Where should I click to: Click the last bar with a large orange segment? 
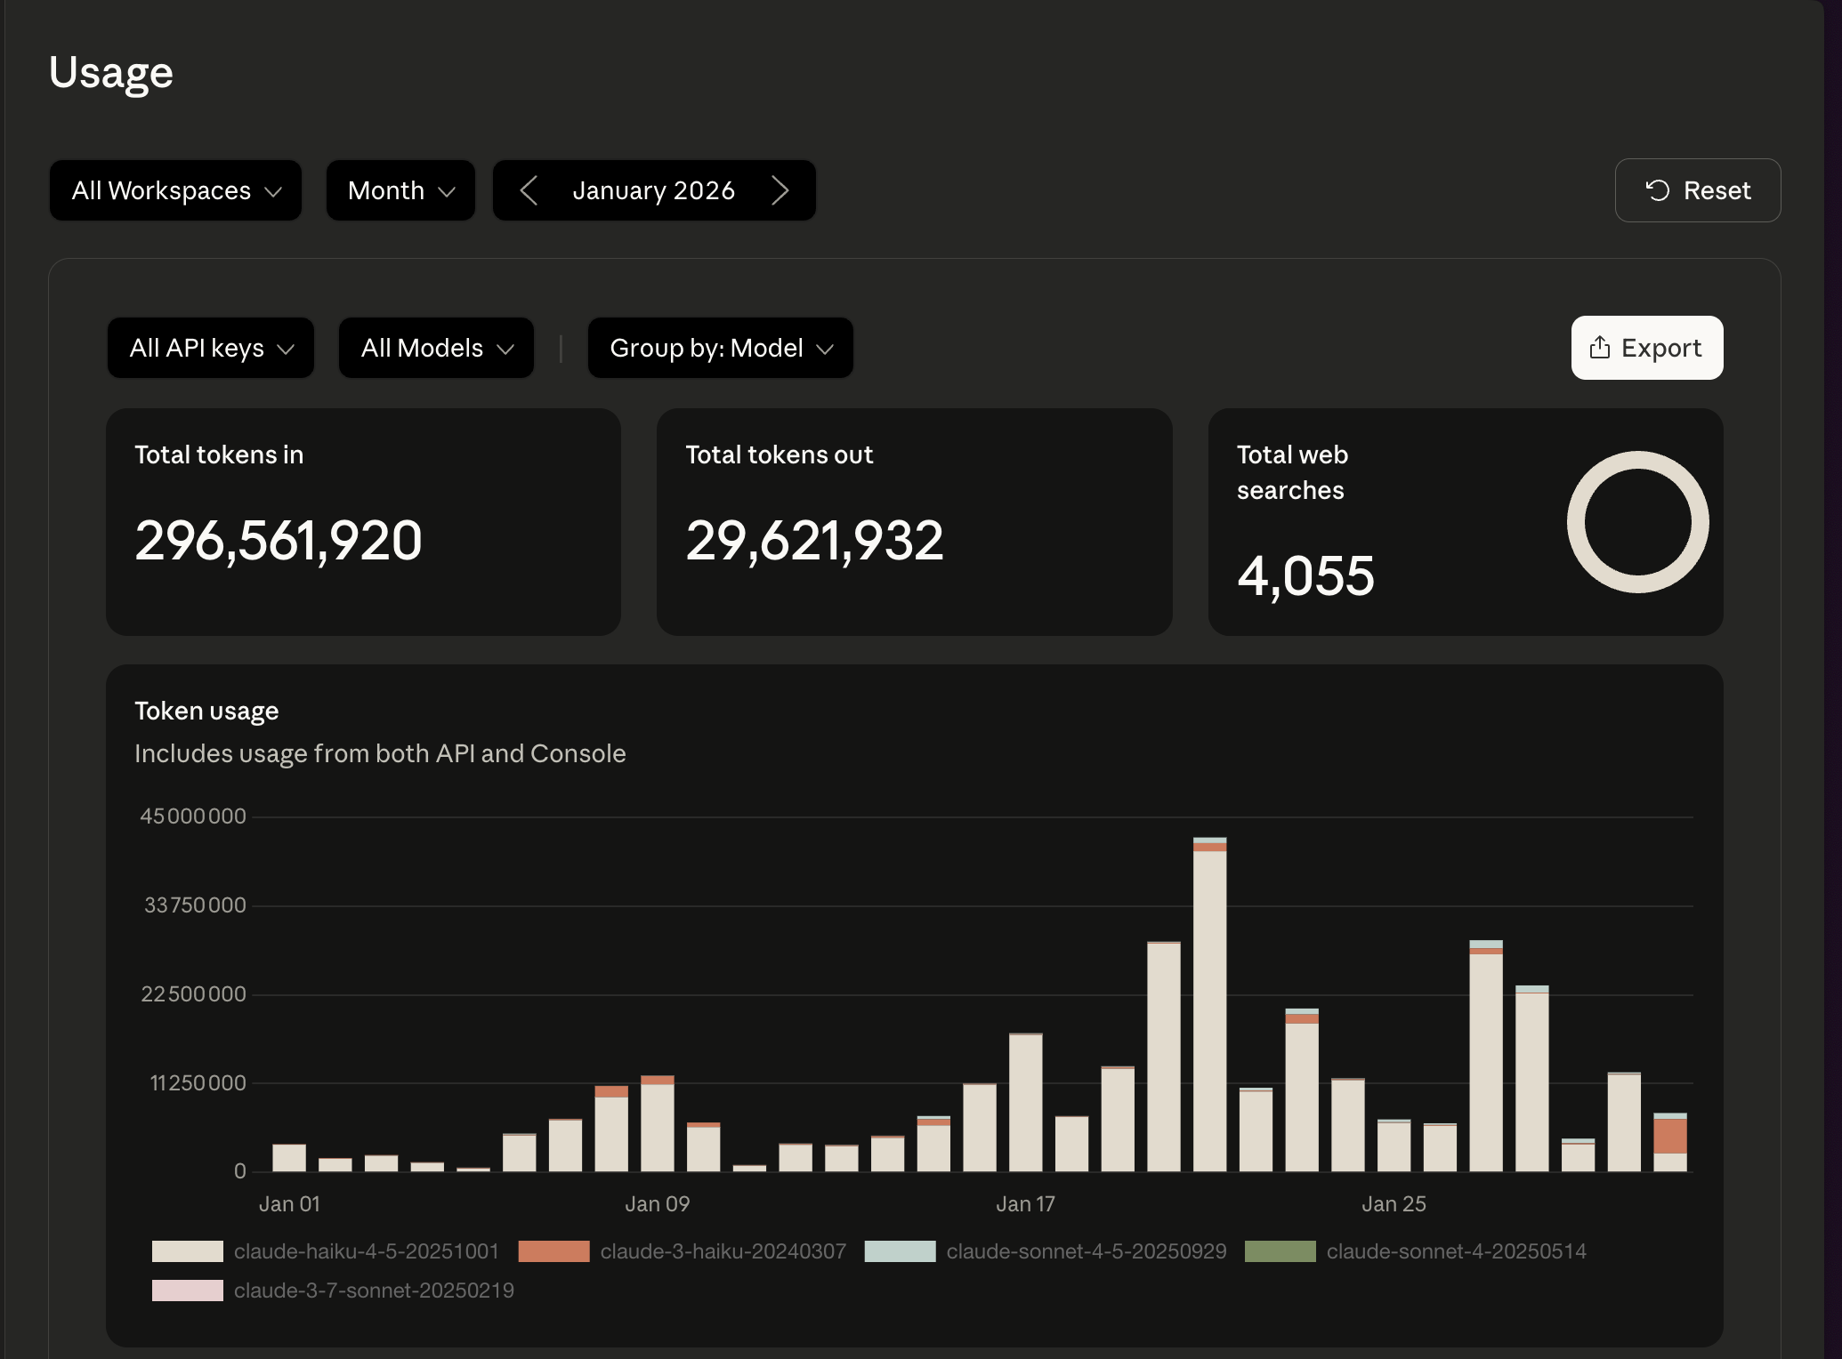[1669, 1136]
